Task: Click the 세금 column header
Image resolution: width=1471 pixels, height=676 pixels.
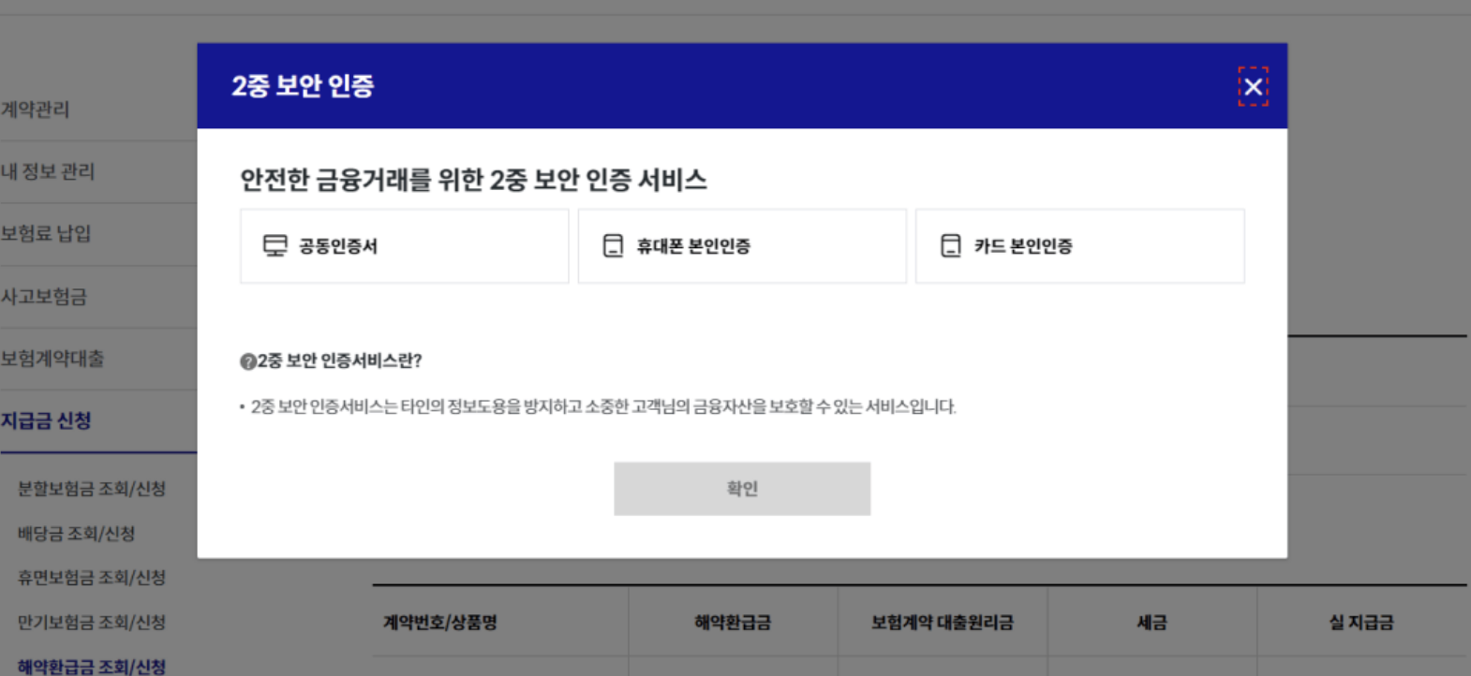Action: pyautogui.click(x=1152, y=623)
